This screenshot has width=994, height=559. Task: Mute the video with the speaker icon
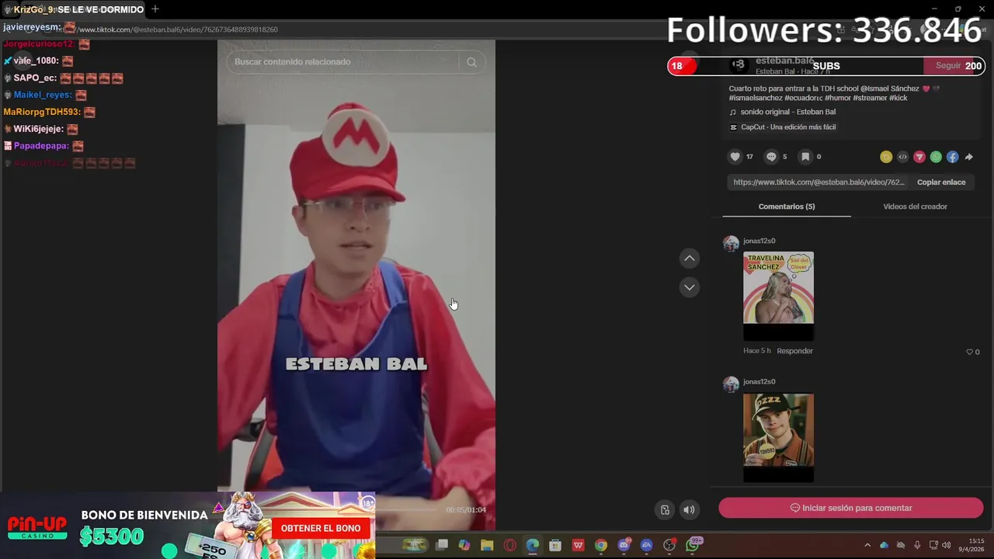(x=689, y=510)
